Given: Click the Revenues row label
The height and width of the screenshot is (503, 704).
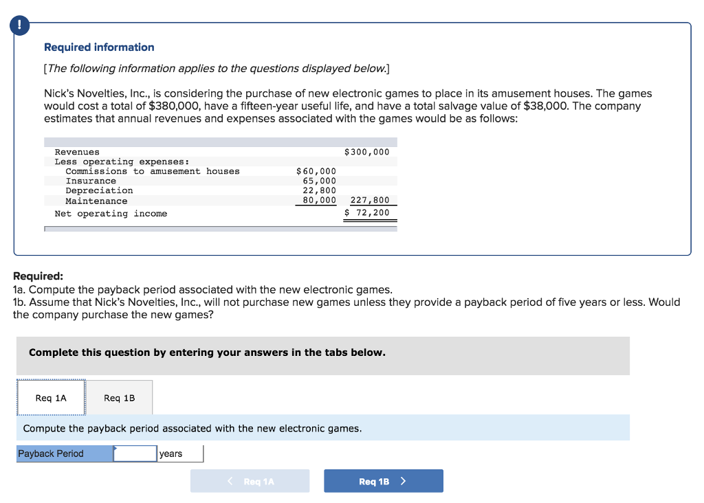Looking at the screenshot, I should point(77,152).
